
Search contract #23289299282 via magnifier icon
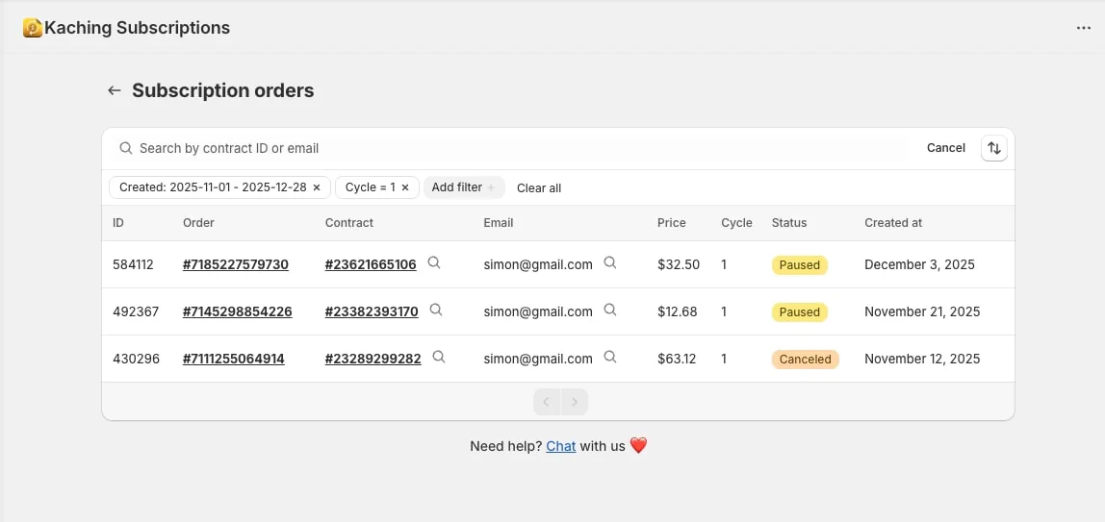coord(439,357)
